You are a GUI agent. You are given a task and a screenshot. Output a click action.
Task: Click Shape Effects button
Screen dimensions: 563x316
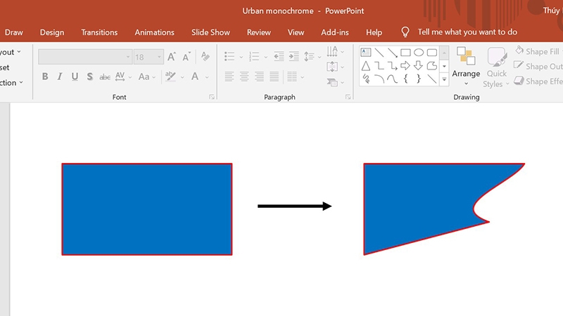point(538,81)
